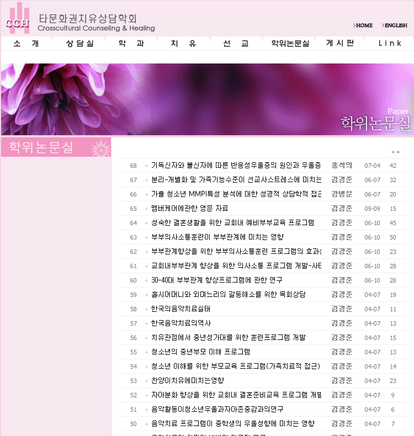The width and height of the screenshot is (414, 436).
Task: Open paper 62 about 부부관계향상을 위한 부부의사소통훈련
Action: [x=236, y=252]
